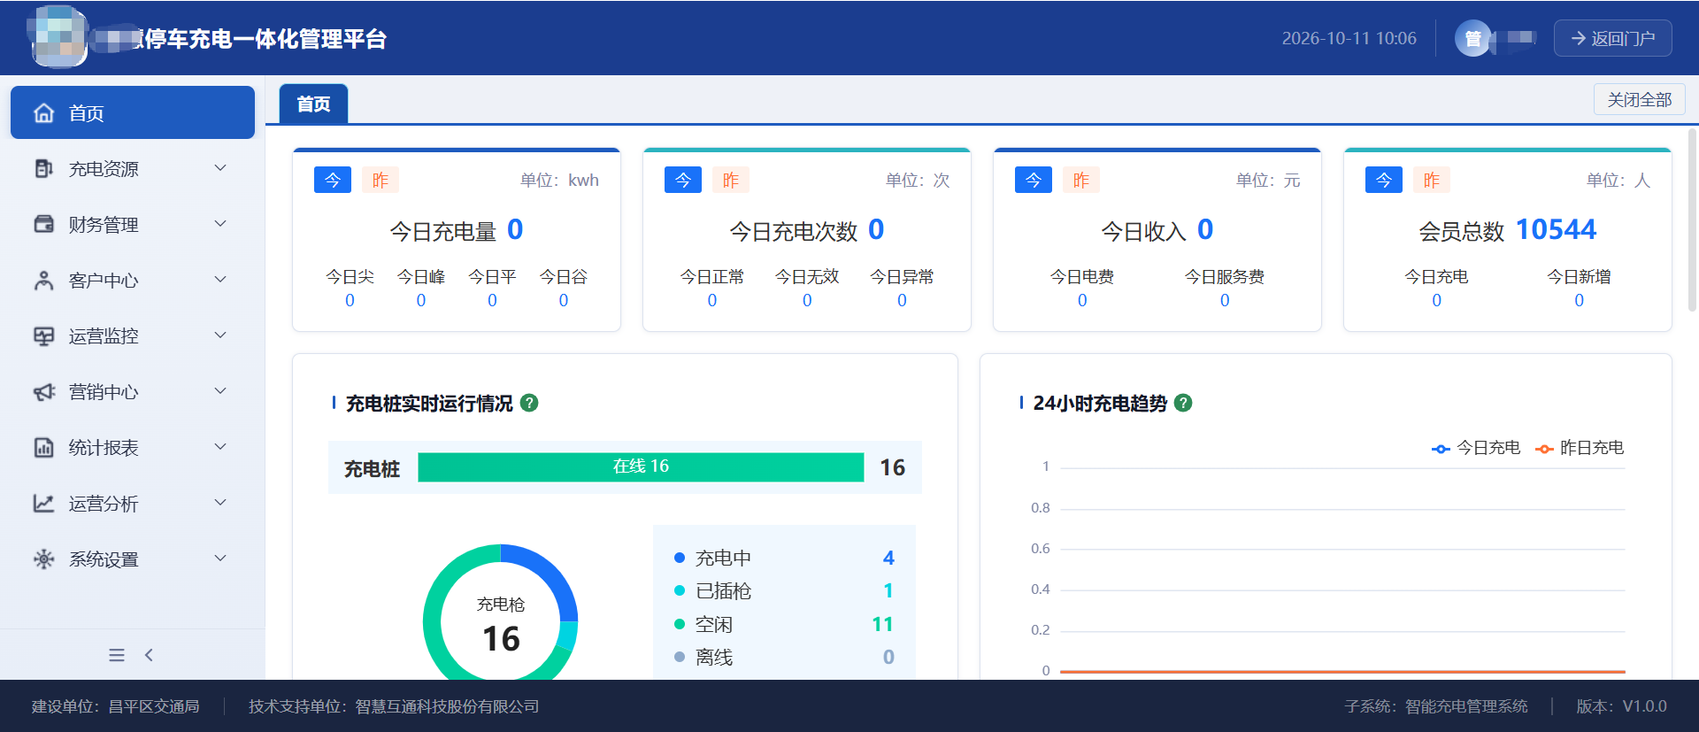Switch to 昨 in 今日充电次数 card
The height and width of the screenshot is (732, 1699).
click(731, 180)
